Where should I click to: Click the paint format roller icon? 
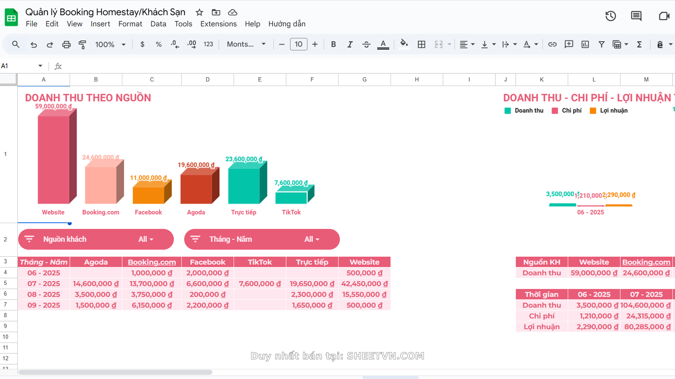[82, 45]
